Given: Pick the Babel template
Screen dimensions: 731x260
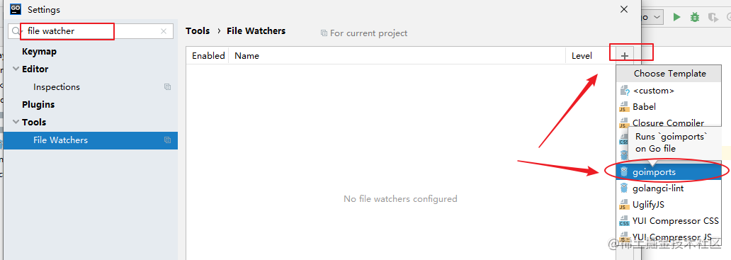Looking at the screenshot, I should [x=669, y=107].
